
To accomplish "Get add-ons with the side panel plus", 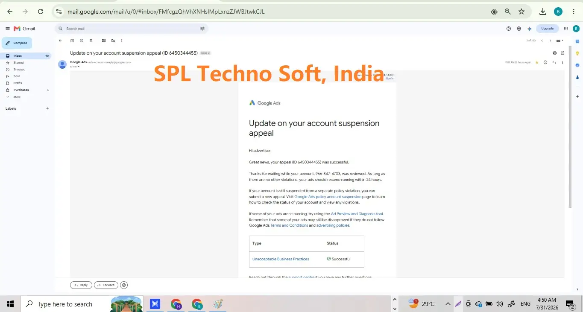I will 577,97.
